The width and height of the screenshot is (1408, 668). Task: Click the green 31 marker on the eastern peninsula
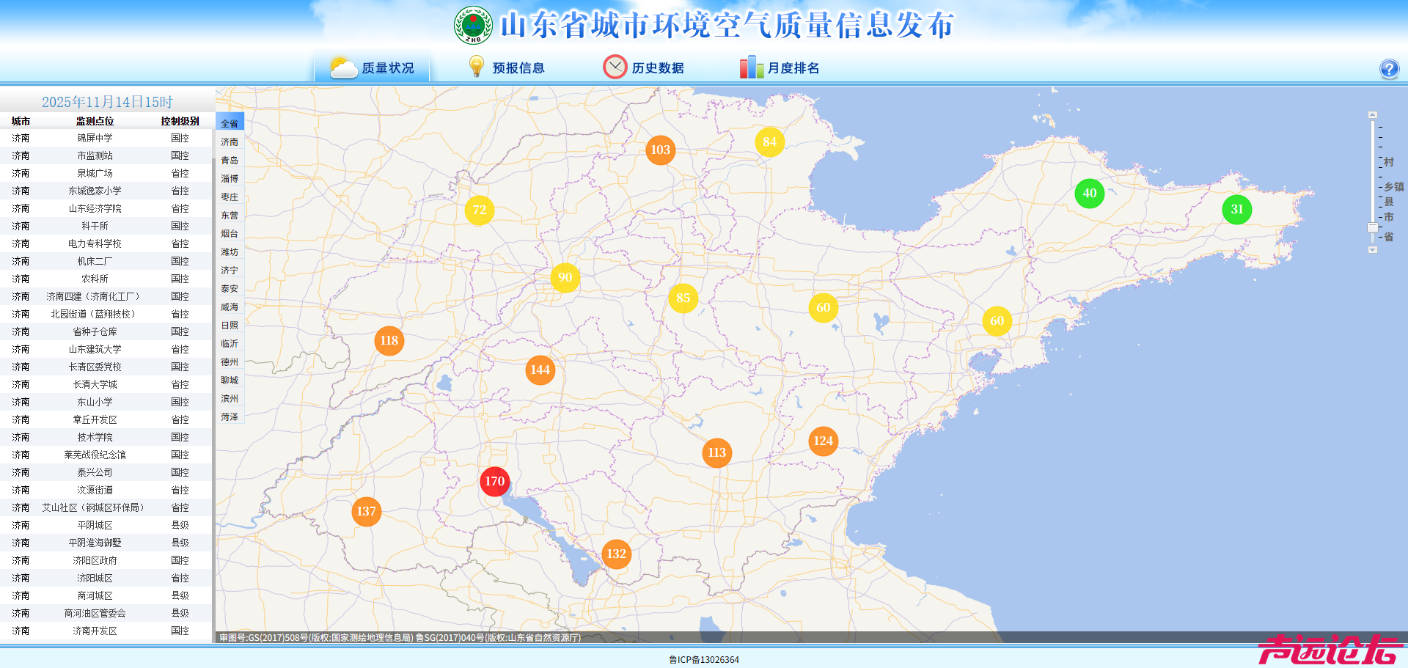1237,210
